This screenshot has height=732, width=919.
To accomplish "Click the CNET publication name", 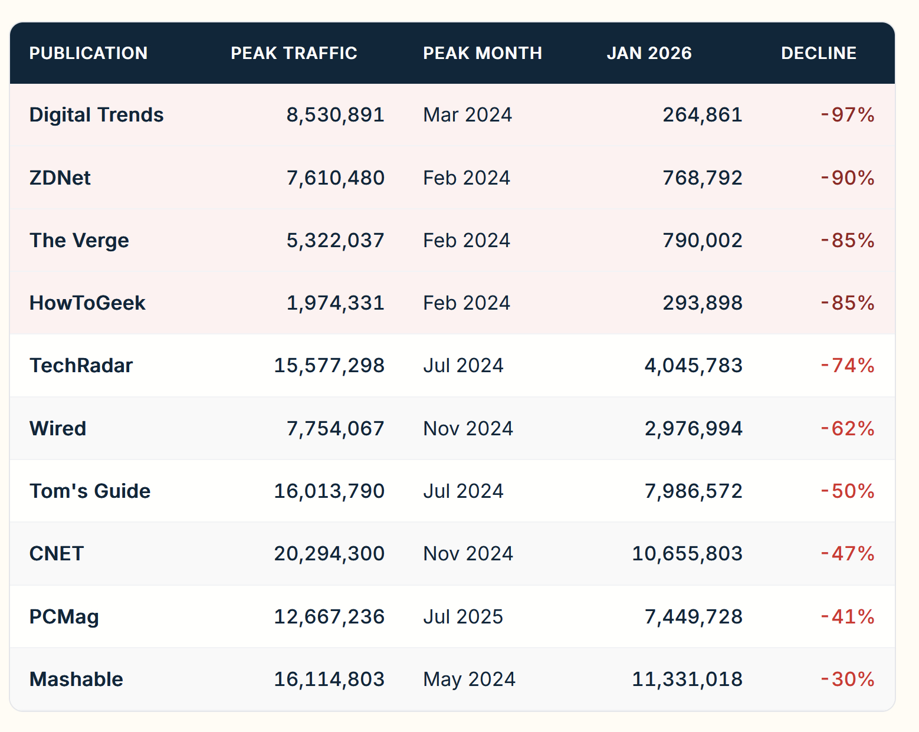I will click(57, 554).
